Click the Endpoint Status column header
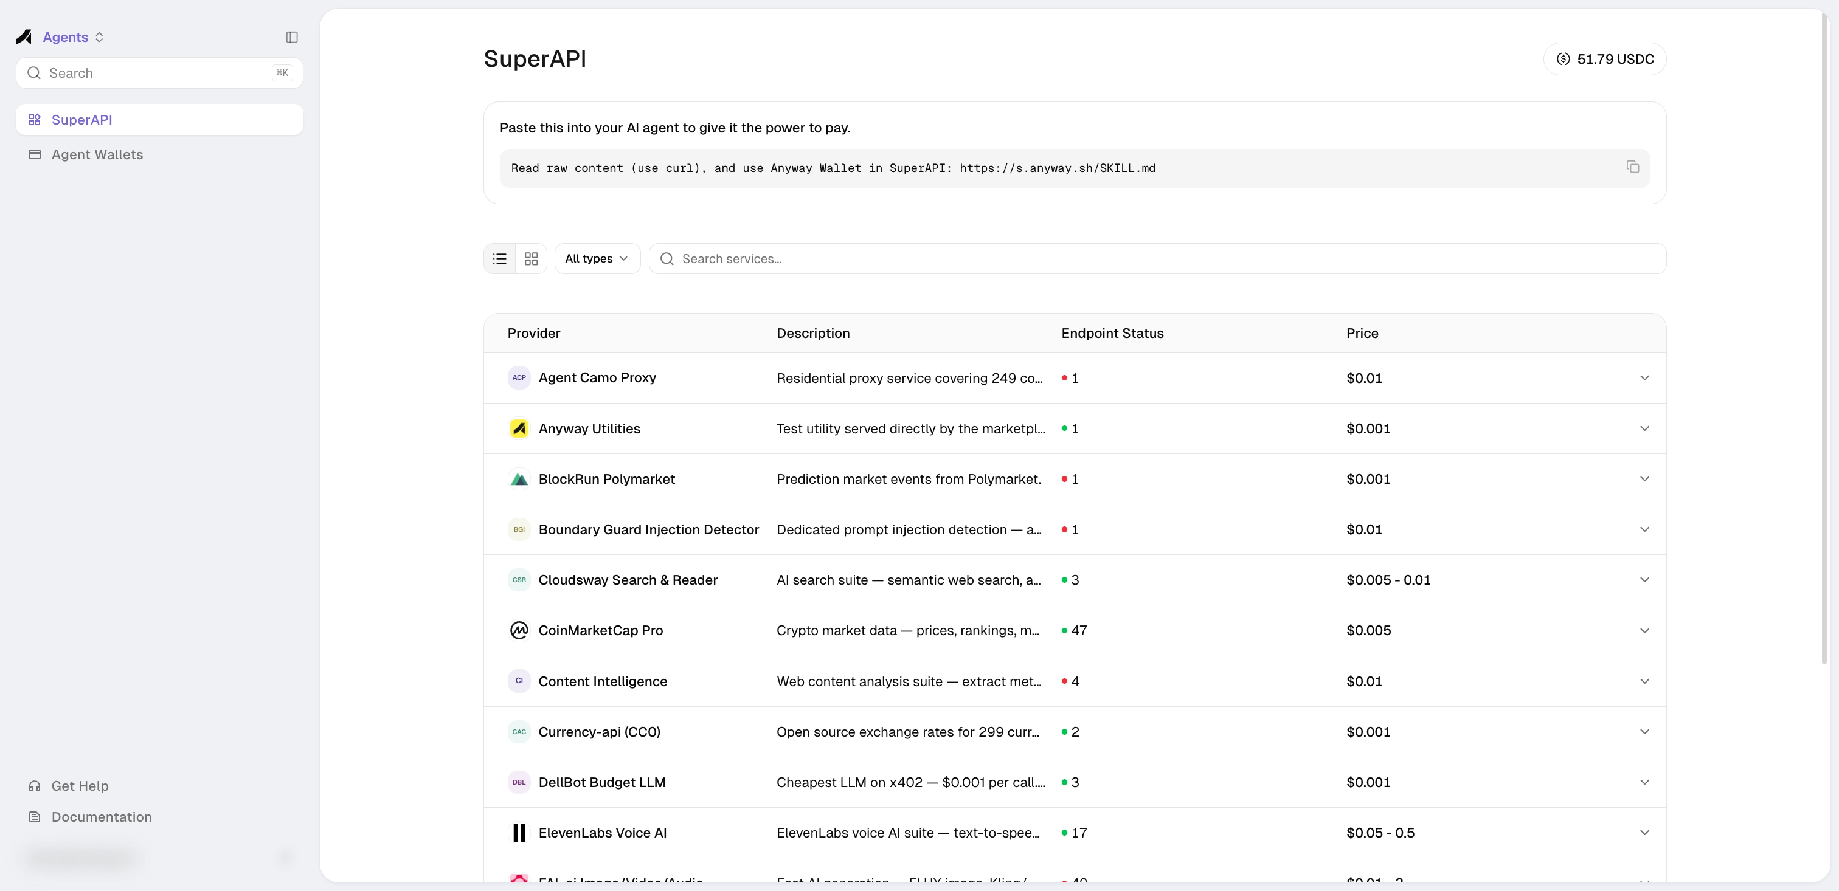This screenshot has height=891, width=1839. [x=1112, y=333]
